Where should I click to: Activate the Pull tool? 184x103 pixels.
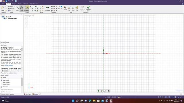pyautogui.click(x=69, y=9)
